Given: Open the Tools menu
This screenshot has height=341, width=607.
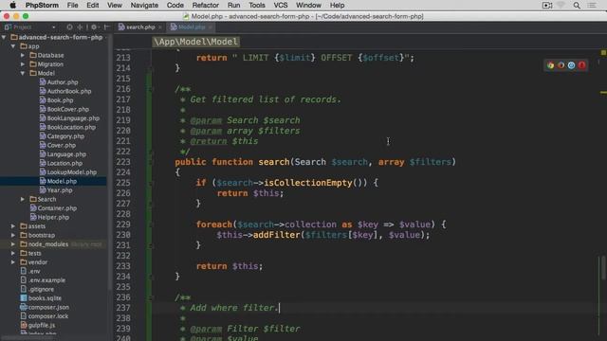Looking at the screenshot, I should pos(257,6).
